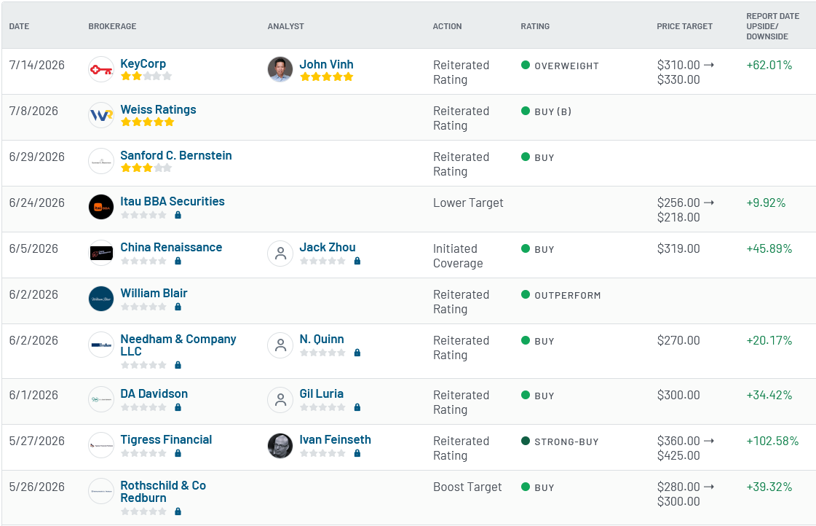Screen dimensions: 816x526
Task: Open analyst Gil Luria's profile link
Action: pos(321,393)
